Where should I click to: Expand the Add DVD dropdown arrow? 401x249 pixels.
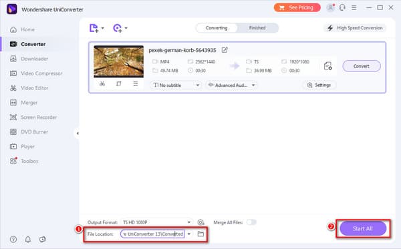tap(126, 28)
